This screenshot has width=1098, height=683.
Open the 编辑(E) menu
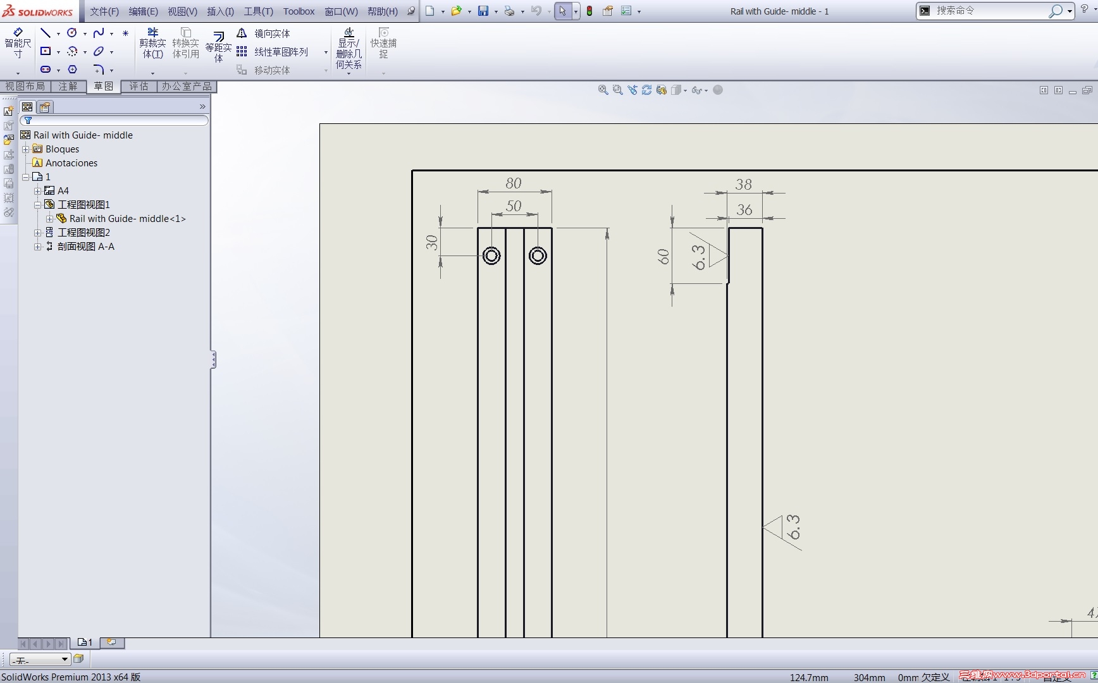click(x=144, y=11)
